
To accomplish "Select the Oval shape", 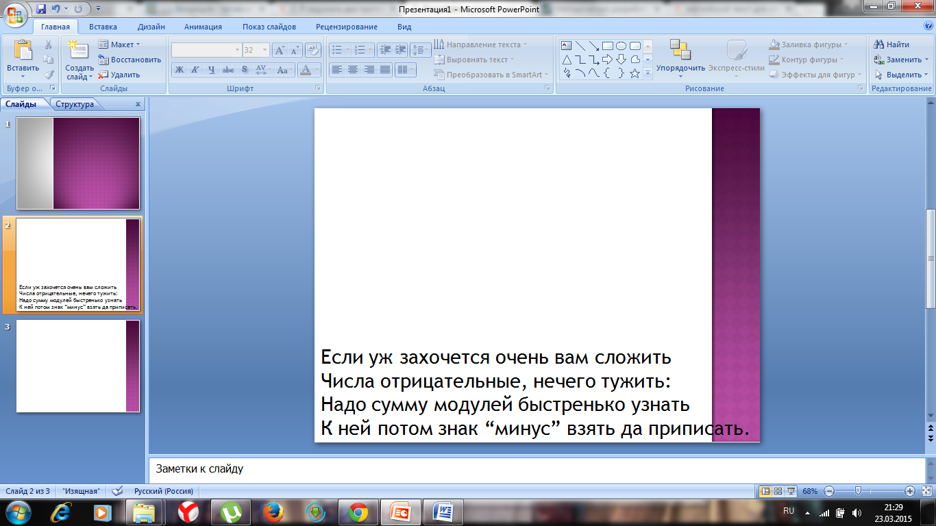I will tap(621, 46).
